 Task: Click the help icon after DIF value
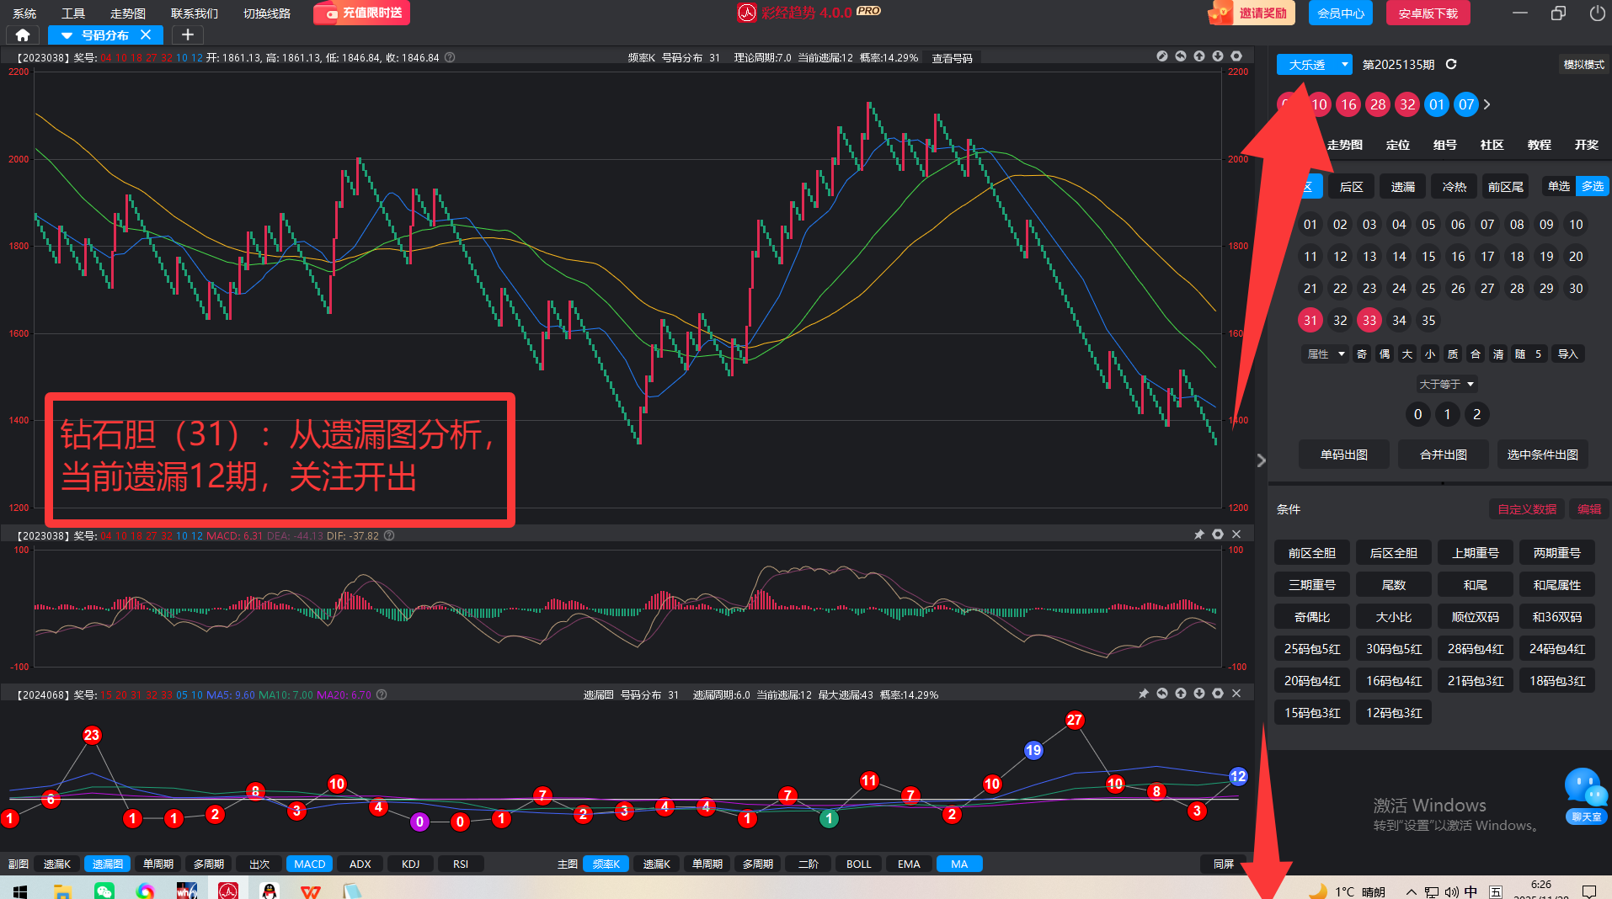[389, 535]
